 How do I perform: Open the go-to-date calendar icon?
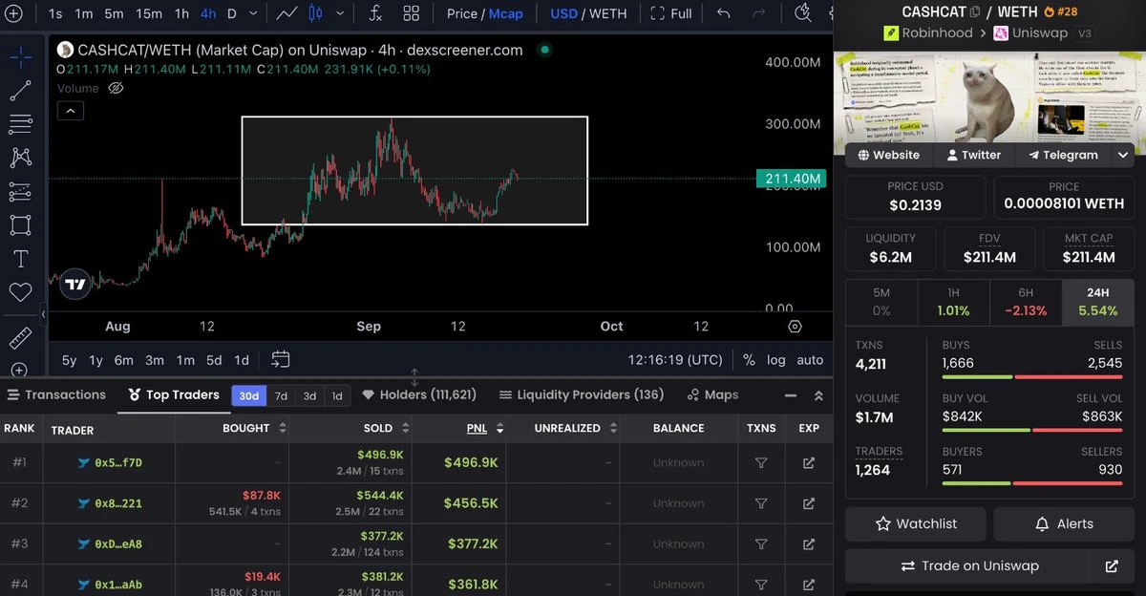pyautogui.click(x=280, y=359)
